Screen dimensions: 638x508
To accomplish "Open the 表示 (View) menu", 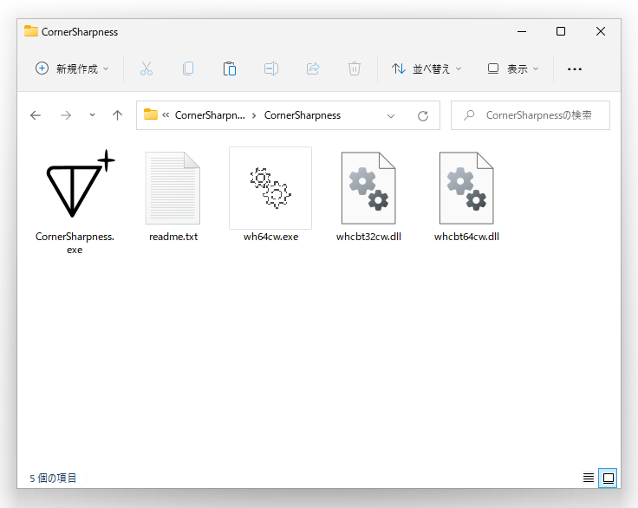I will pos(513,68).
